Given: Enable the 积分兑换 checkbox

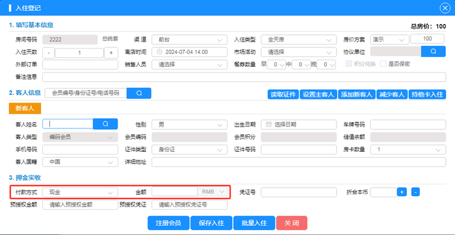Looking at the screenshot, I should (349, 64).
